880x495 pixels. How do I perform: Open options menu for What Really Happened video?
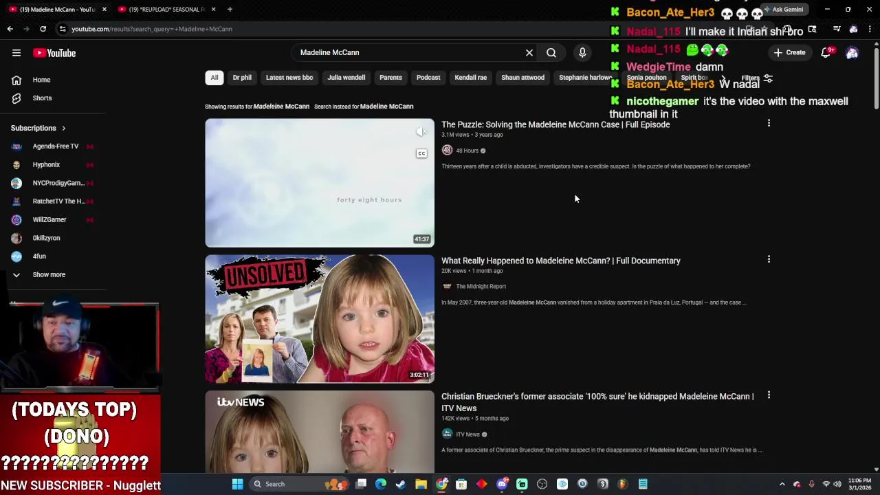[769, 259]
